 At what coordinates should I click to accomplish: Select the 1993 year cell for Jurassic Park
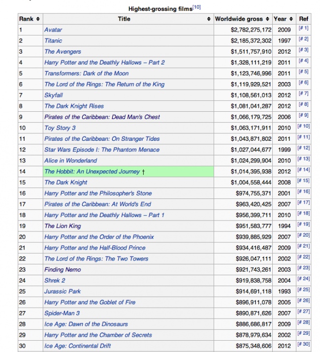click(284, 291)
